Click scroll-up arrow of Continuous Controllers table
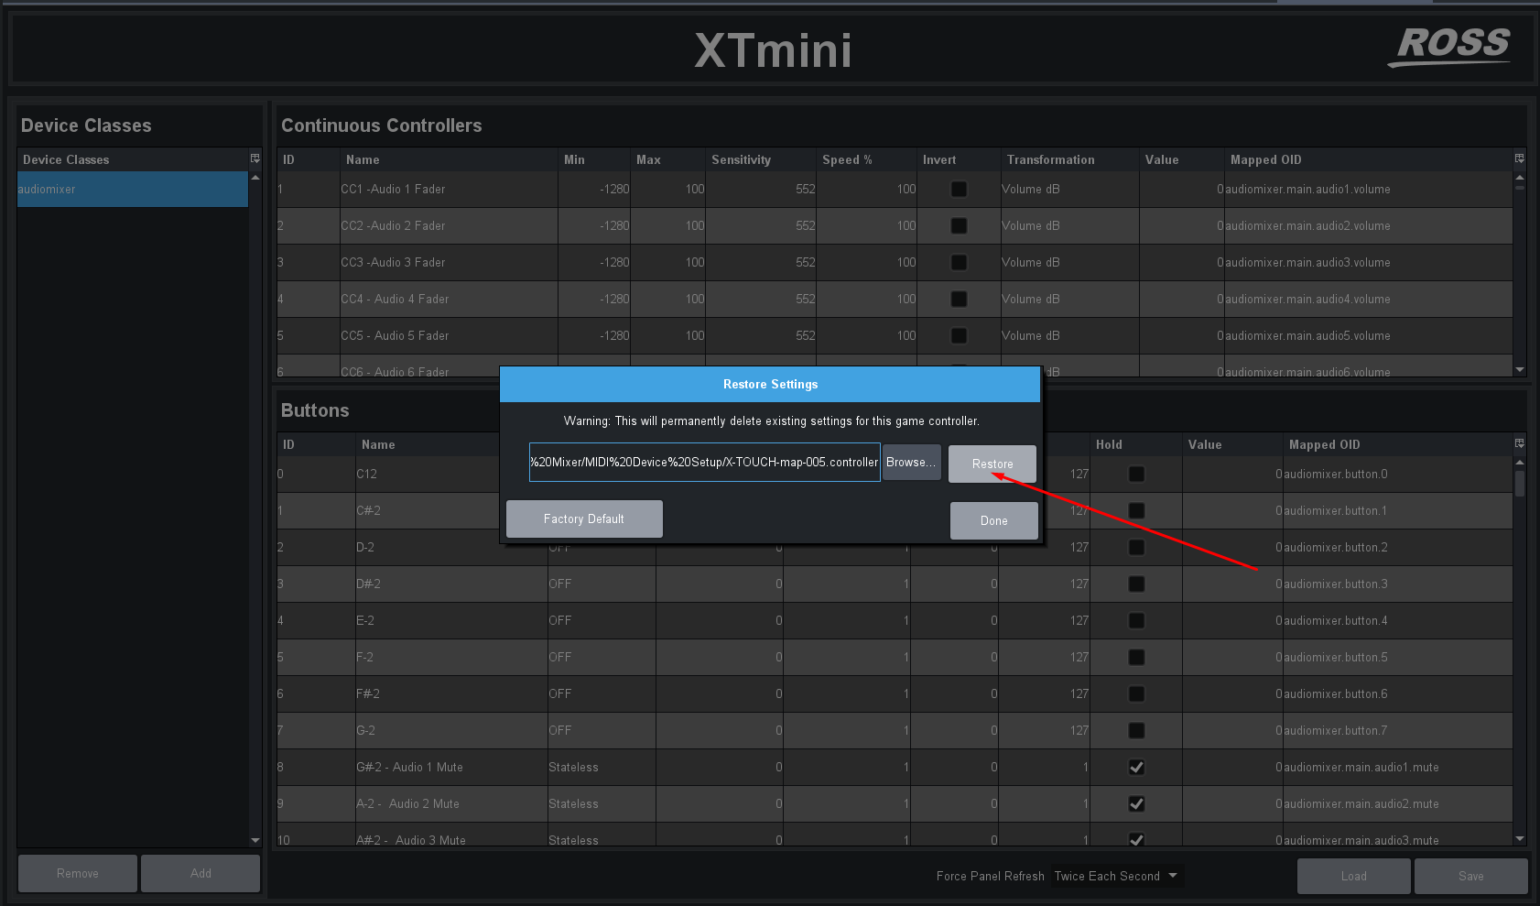 click(x=1520, y=178)
